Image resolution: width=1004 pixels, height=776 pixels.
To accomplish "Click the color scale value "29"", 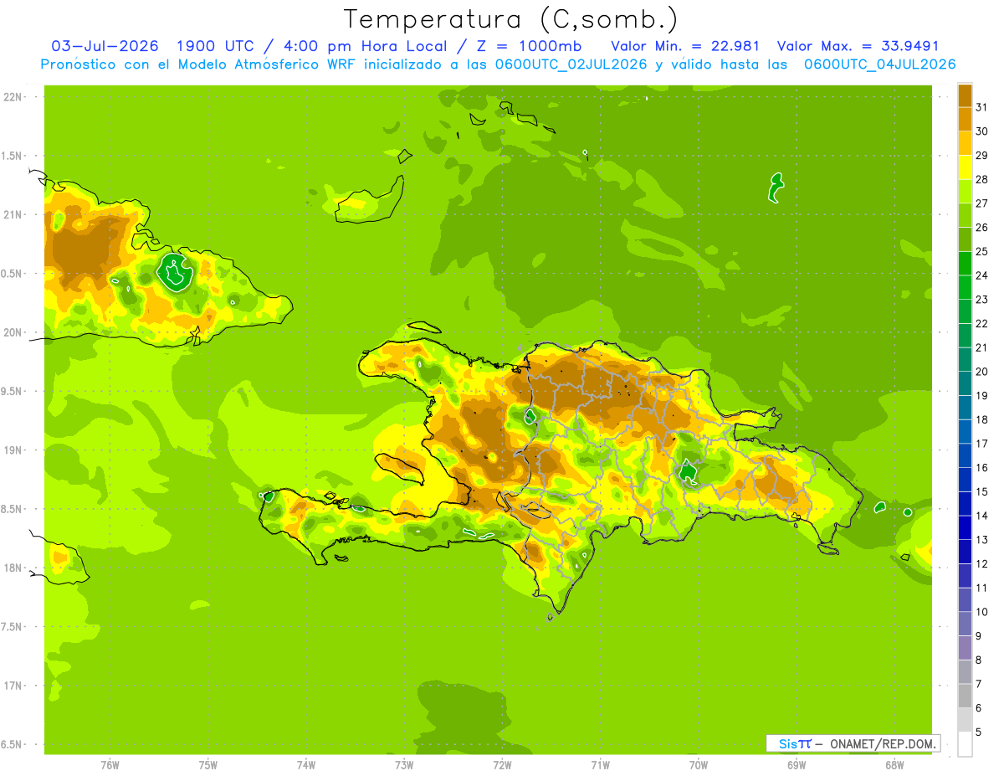I will click(981, 155).
